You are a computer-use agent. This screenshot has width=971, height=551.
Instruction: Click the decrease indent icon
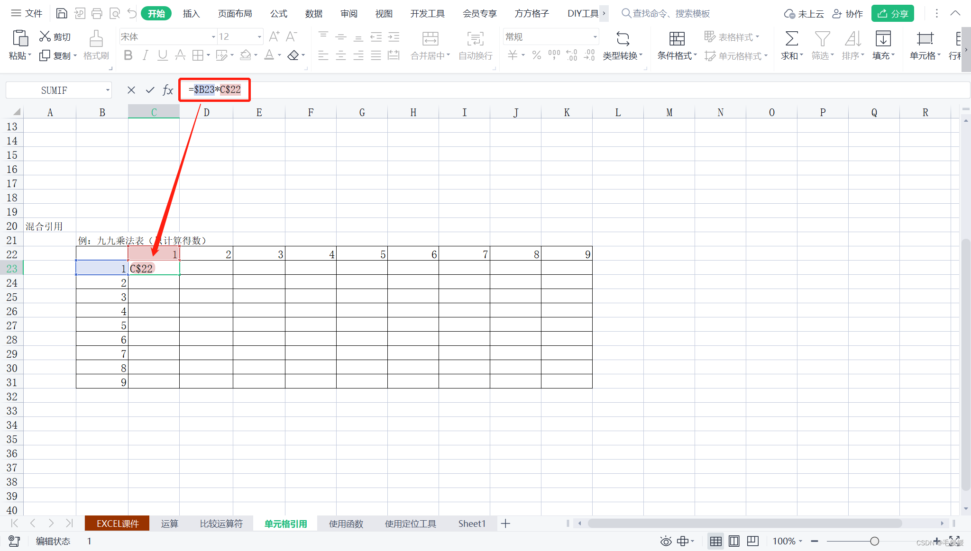click(x=376, y=36)
